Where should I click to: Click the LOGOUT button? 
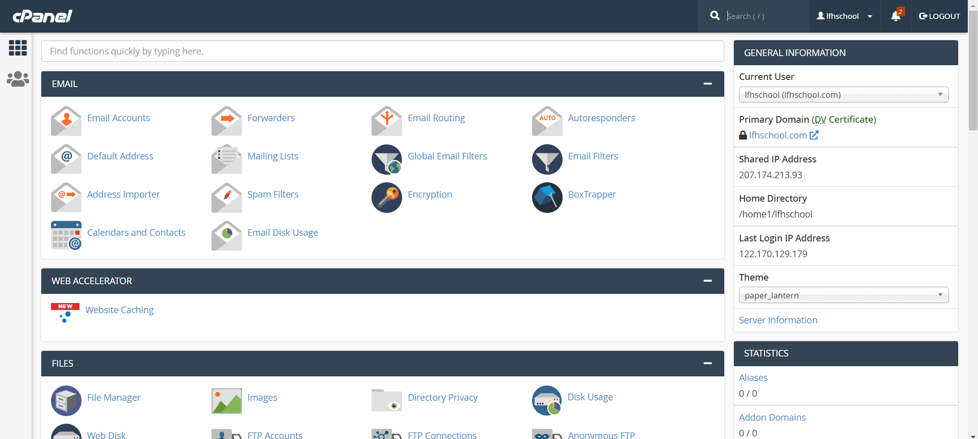pyautogui.click(x=939, y=16)
